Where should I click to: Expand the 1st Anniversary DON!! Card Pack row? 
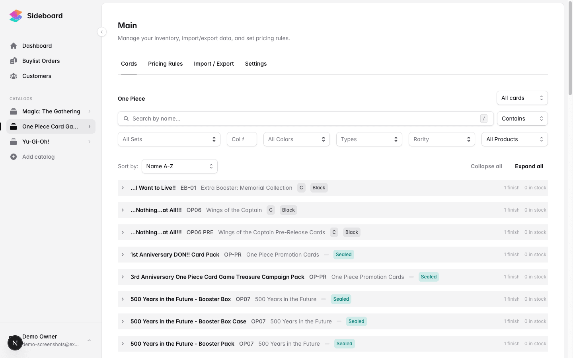pyautogui.click(x=123, y=255)
